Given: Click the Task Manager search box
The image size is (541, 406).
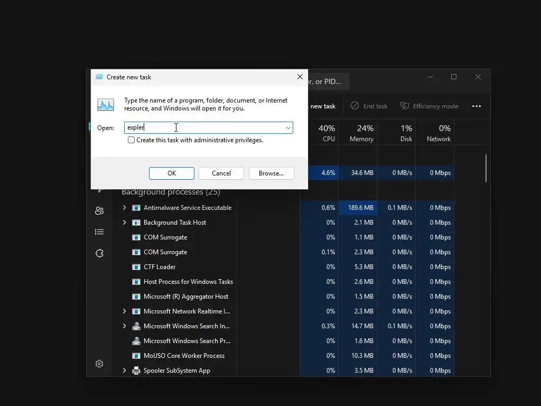Looking at the screenshot, I should [x=328, y=81].
